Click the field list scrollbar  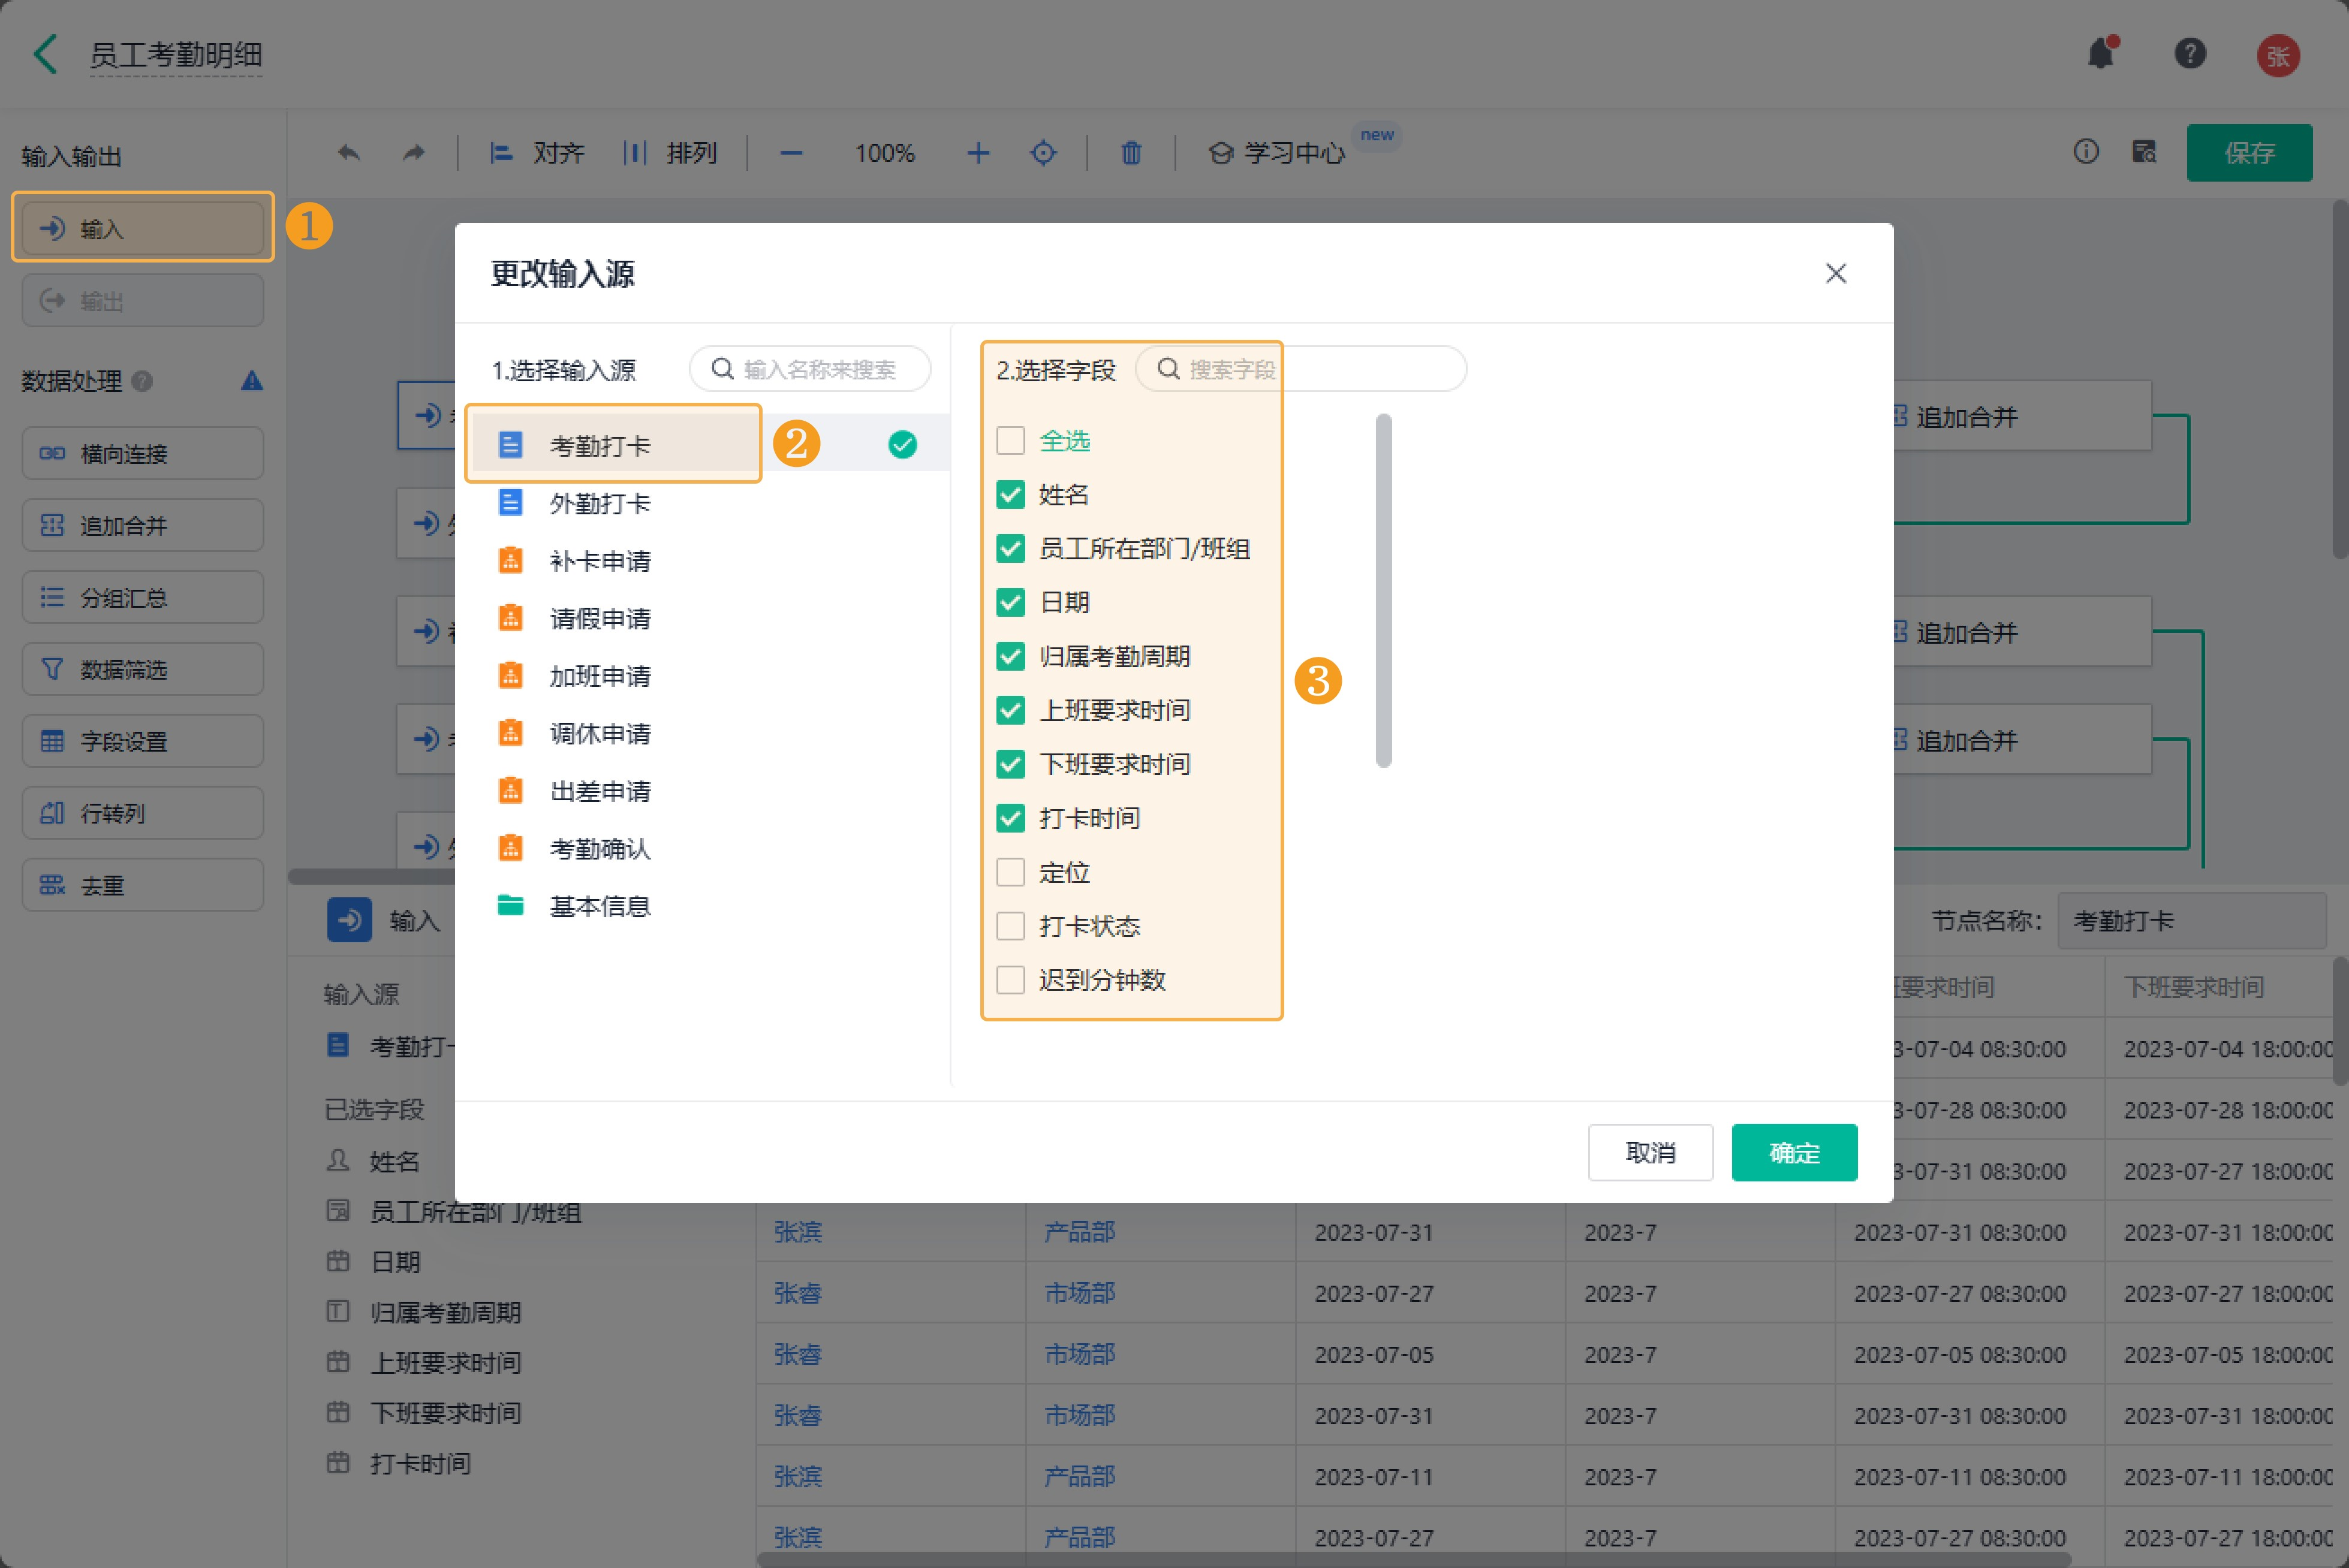pyautogui.click(x=1384, y=590)
